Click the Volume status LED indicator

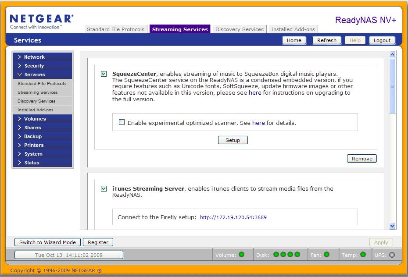point(241,255)
